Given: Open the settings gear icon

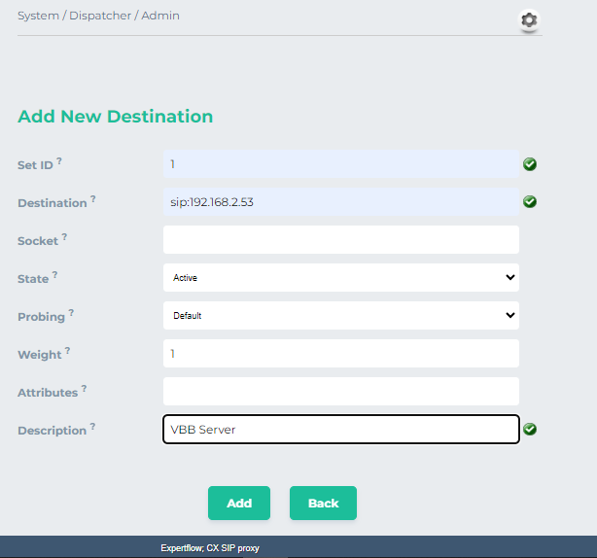Looking at the screenshot, I should click(x=529, y=19).
